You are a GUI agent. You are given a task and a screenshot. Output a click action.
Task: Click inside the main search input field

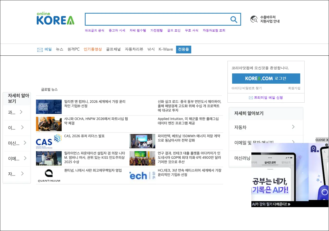point(157,20)
